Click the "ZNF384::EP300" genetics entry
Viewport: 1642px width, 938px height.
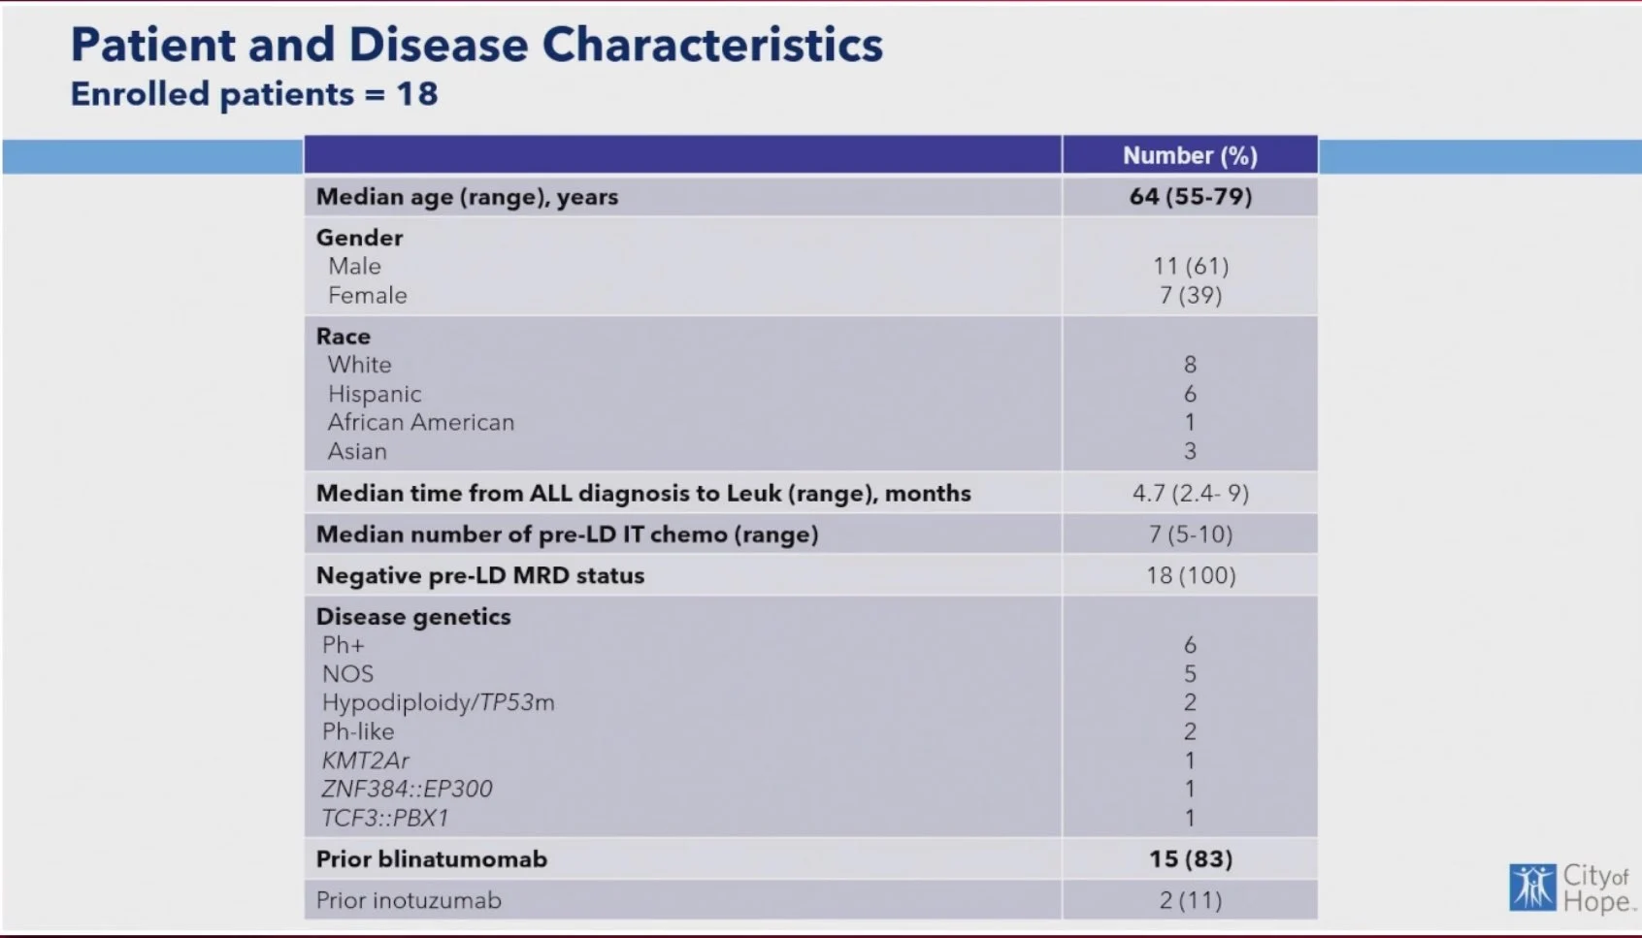pos(407,789)
